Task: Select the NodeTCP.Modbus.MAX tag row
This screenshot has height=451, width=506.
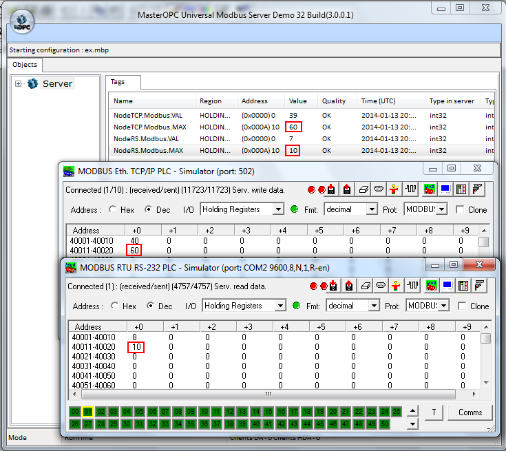Action: click(302, 127)
